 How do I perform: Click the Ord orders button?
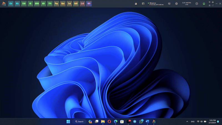coord(63,4)
